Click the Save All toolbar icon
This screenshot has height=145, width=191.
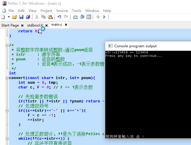point(28,17)
